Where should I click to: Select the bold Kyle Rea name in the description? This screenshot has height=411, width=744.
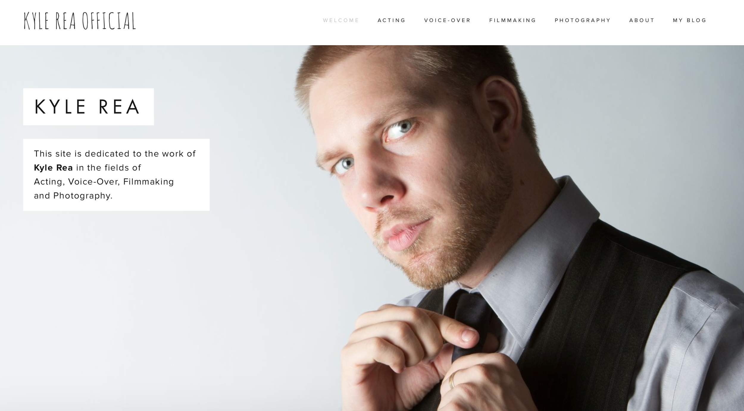pos(53,168)
